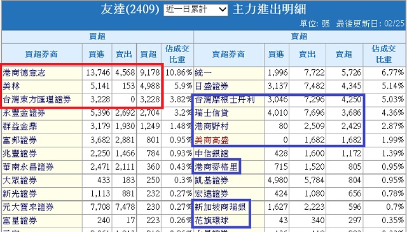Open broker 永豐金證券
Screen dimensions: 407x232
pyautogui.click(x=24, y=113)
